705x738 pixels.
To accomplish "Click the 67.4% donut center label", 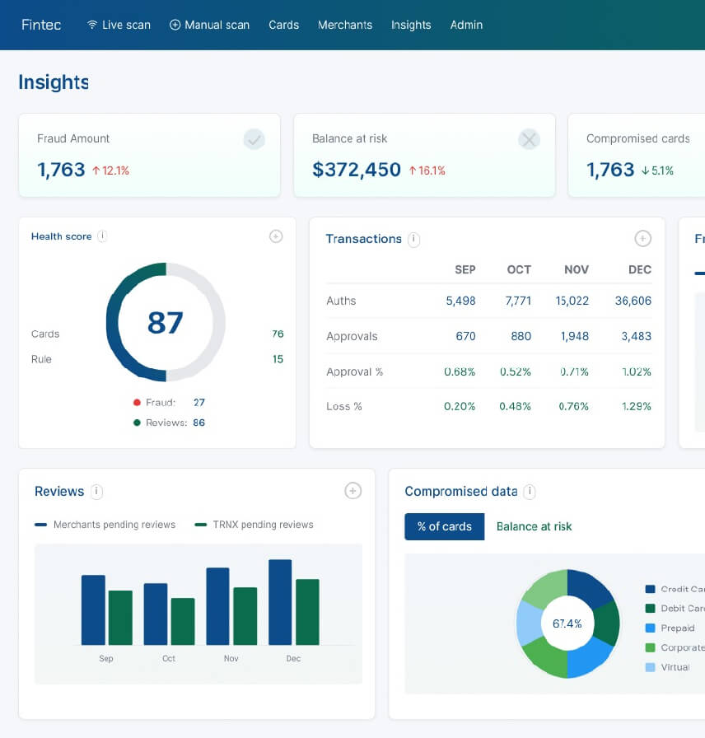I will pos(567,624).
